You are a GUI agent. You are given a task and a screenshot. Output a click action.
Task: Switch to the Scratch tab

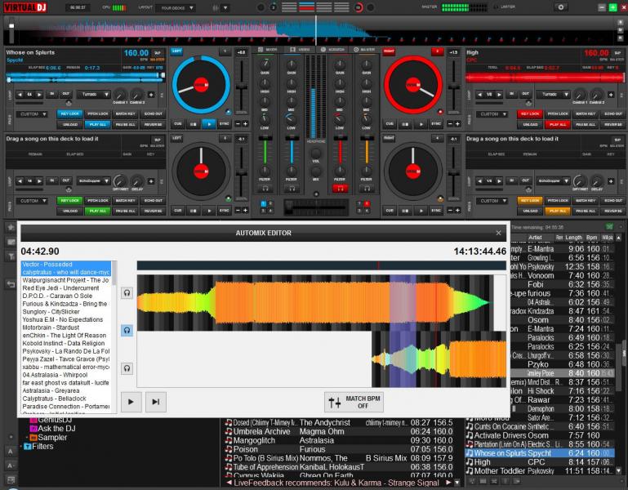pos(332,50)
